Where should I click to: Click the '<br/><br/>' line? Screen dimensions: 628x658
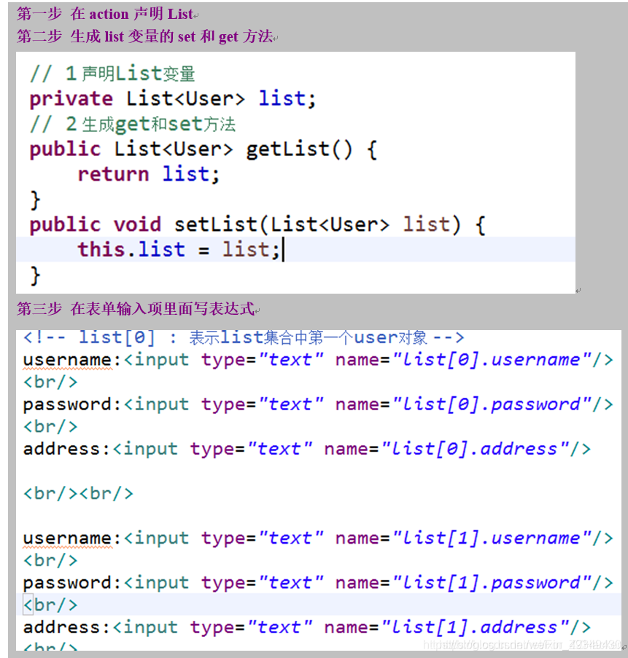click(x=78, y=493)
